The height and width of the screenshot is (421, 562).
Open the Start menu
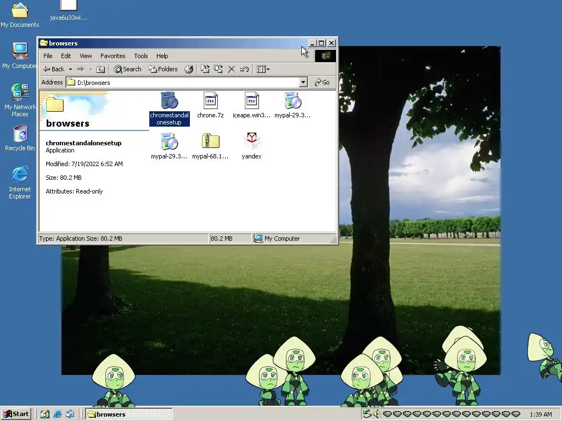click(x=16, y=414)
